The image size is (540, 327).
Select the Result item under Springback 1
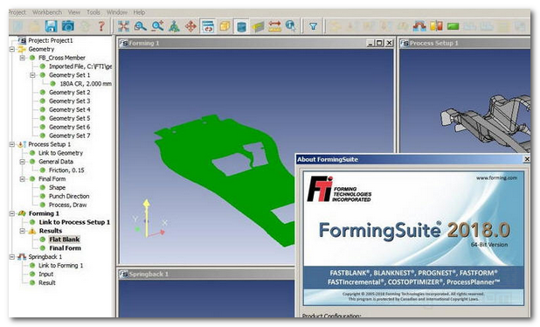pyautogui.click(x=47, y=283)
